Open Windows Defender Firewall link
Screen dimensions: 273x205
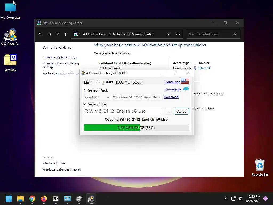pyautogui.click(x=61, y=169)
